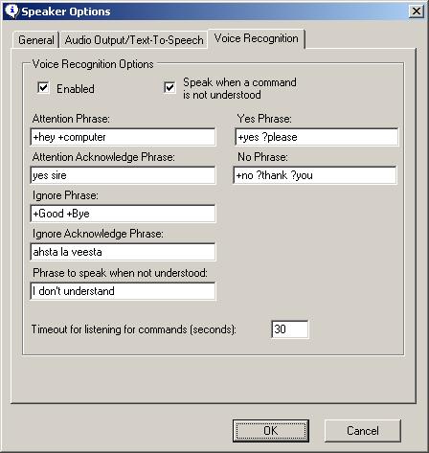Confirm settings with the OK button
Viewport: 429px width, 453px height.
(271, 431)
